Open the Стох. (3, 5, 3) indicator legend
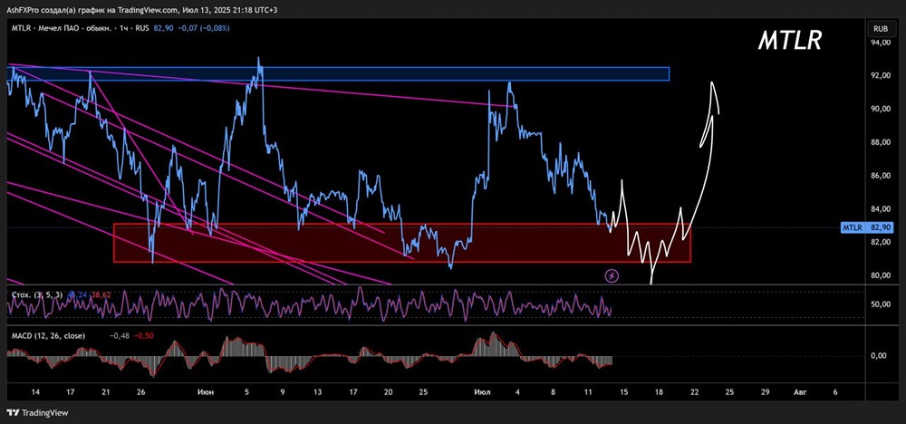This screenshot has width=906, height=424. pyautogui.click(x=37, y=294)
